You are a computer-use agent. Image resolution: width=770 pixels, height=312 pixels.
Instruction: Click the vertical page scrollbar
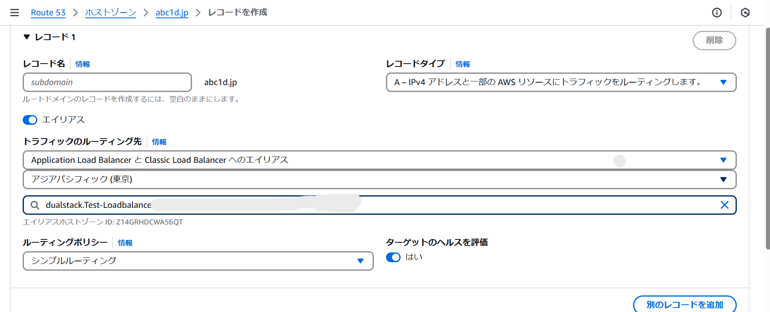click(767, 138)
